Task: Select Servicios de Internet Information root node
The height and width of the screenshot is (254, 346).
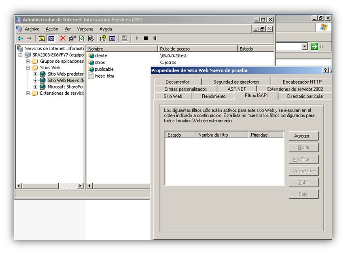Action: [54, 49]
